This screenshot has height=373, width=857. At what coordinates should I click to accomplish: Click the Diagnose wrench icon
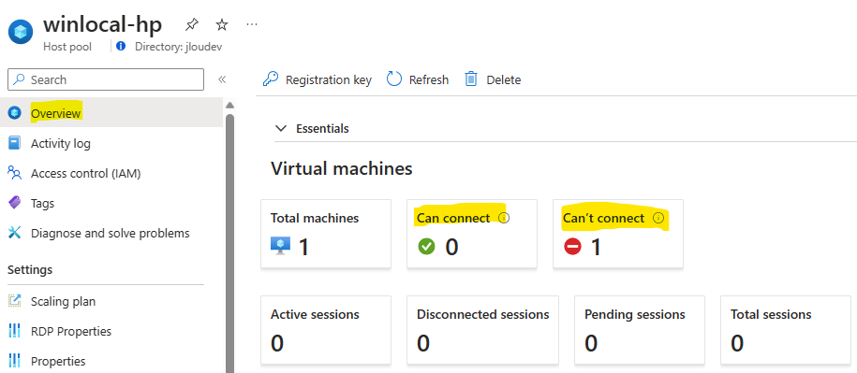pos(15,233)
